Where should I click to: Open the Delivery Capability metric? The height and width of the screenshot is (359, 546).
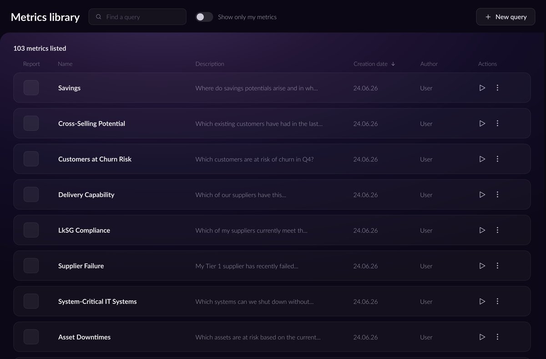click(x=86, y=194)
